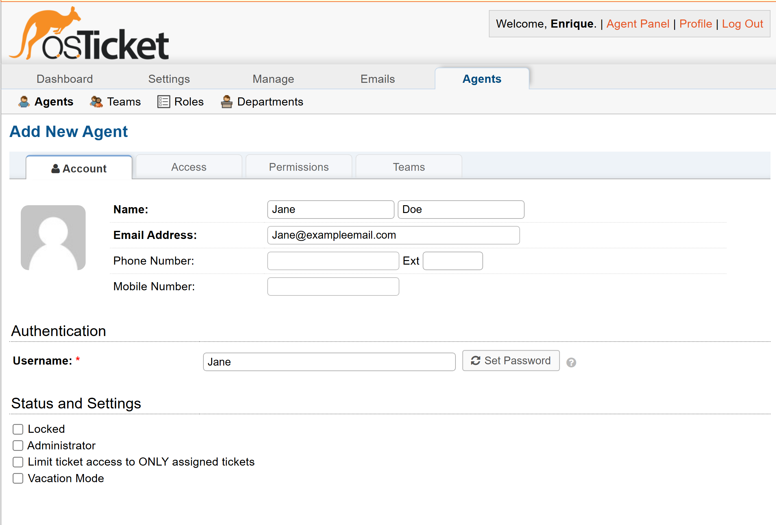This screenshot has height=525, width=776.
Task: Click the first name field containing Jane
Action: point(331,209)
